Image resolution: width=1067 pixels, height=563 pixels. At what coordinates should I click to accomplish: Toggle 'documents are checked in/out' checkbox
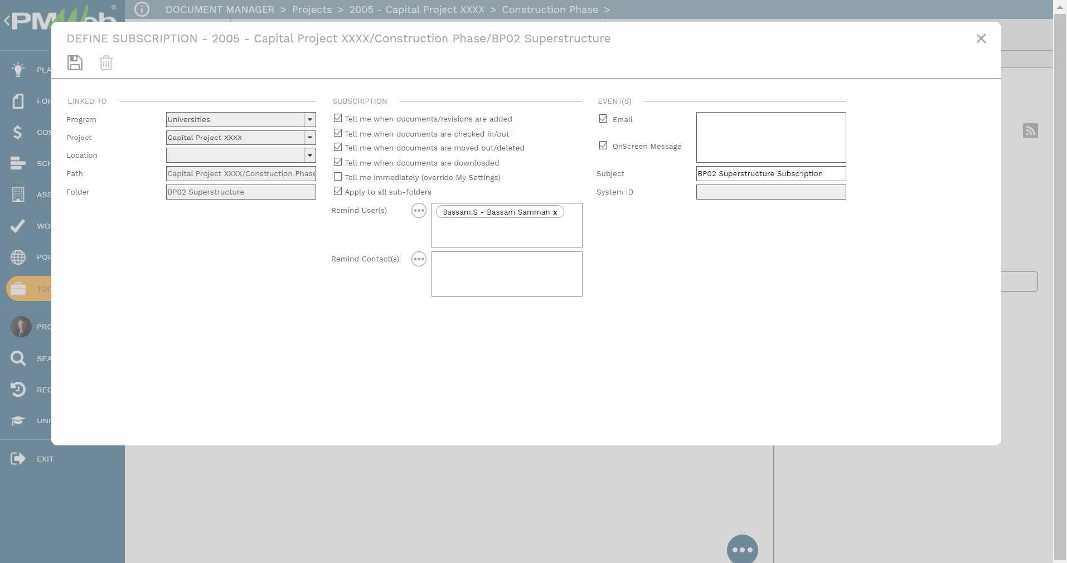point(338,133)
